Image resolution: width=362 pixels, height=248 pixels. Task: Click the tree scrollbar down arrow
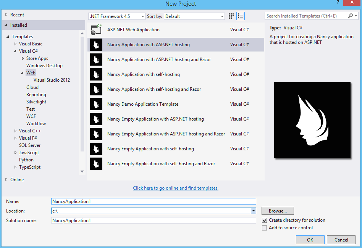coord(82,171)
